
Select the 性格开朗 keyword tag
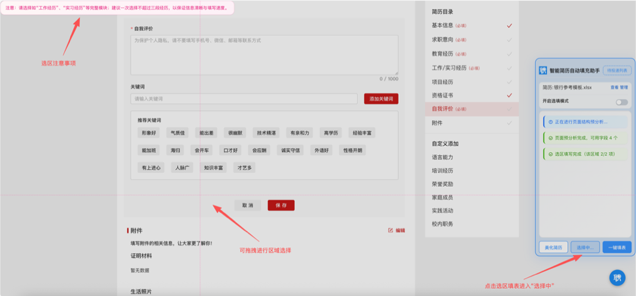(353, 150)
